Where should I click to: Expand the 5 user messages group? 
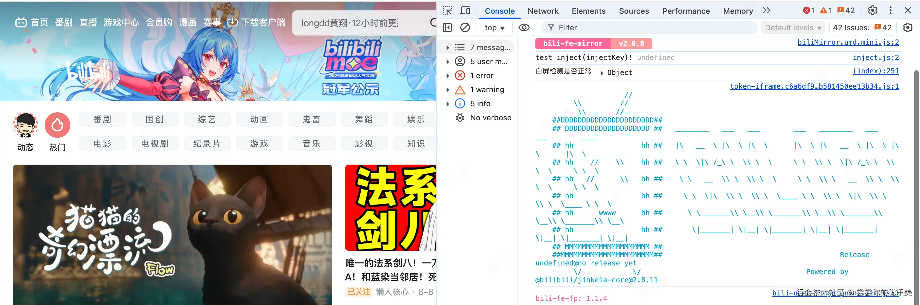pos(448,61)
